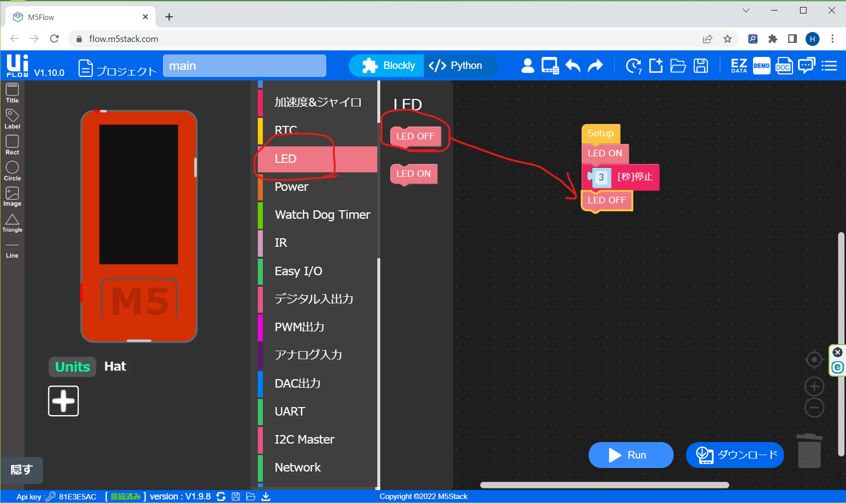Center the workspace with crosshair icon
846x503 pixels.
814,359
